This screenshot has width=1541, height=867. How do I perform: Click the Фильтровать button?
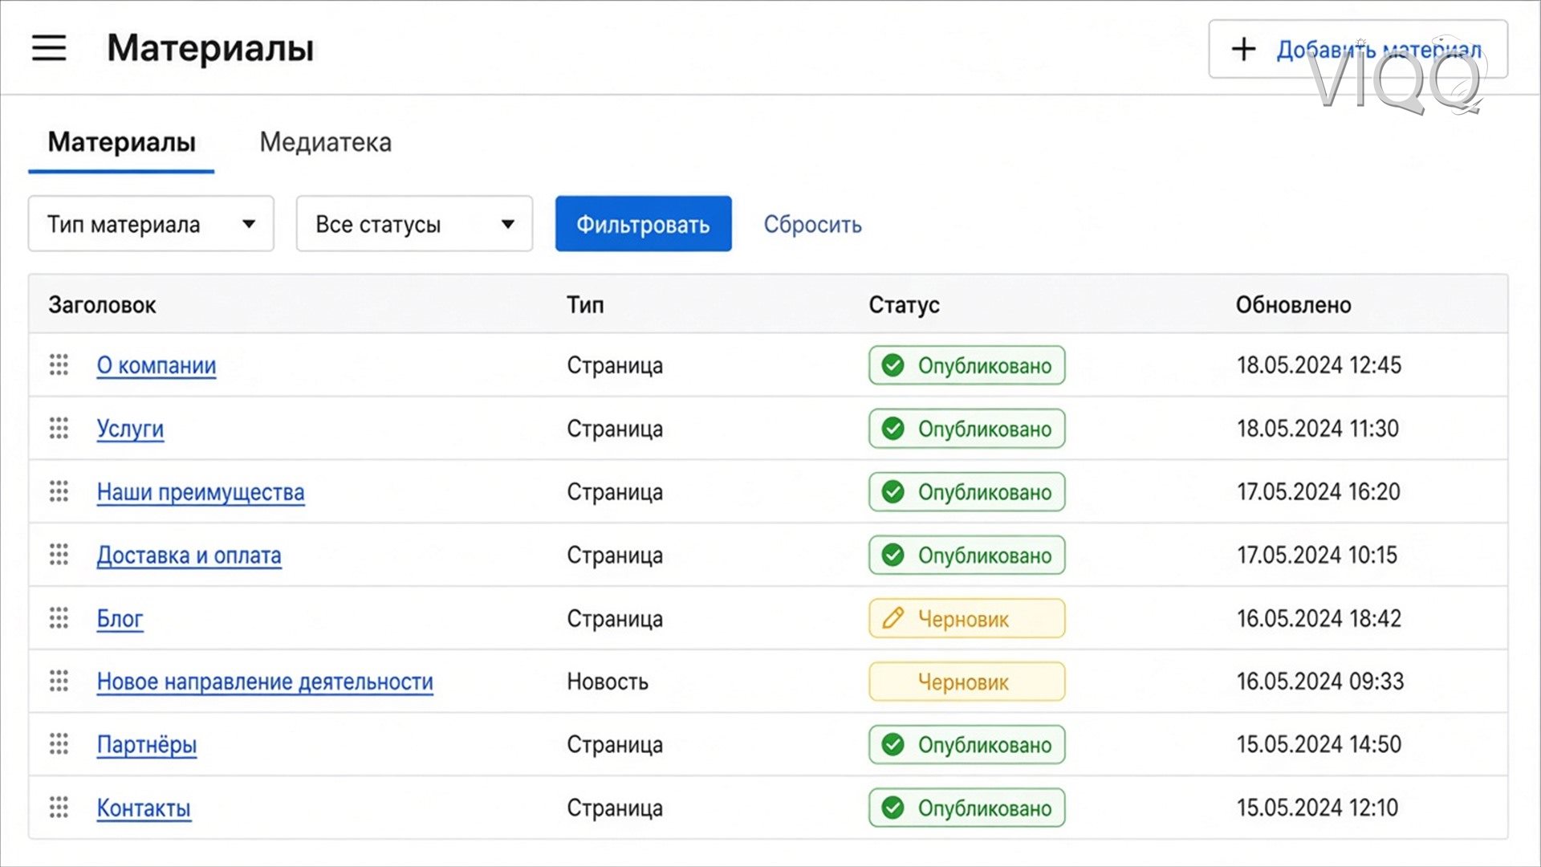[643, 224]
